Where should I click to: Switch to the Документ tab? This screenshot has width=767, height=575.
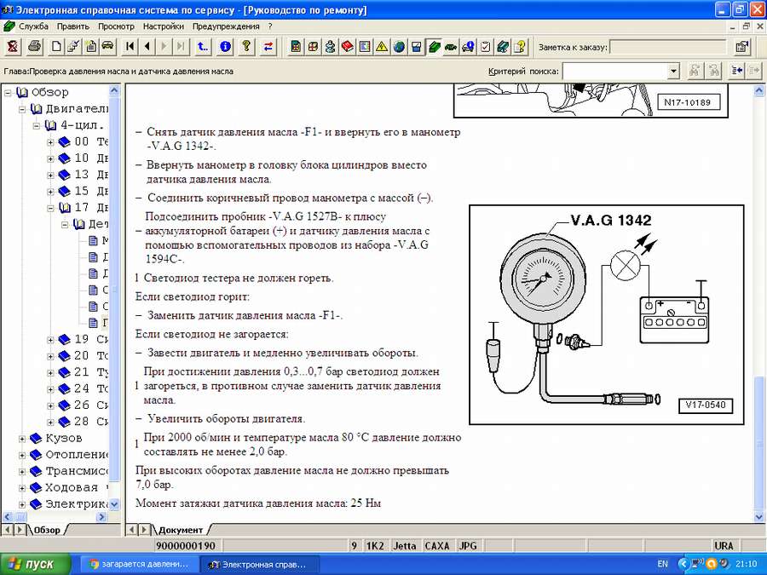point(181,530)
